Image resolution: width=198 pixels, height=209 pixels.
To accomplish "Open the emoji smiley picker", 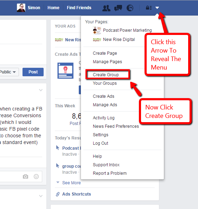I will 36,177.
